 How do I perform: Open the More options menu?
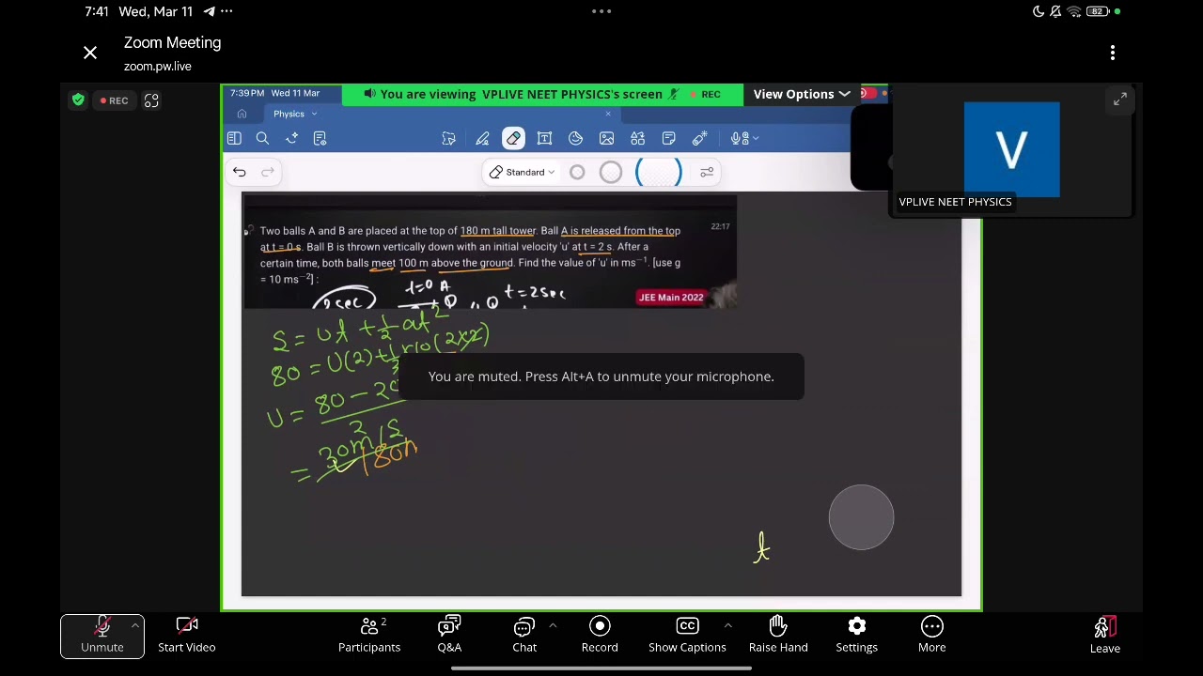click(x=932, y=636)
